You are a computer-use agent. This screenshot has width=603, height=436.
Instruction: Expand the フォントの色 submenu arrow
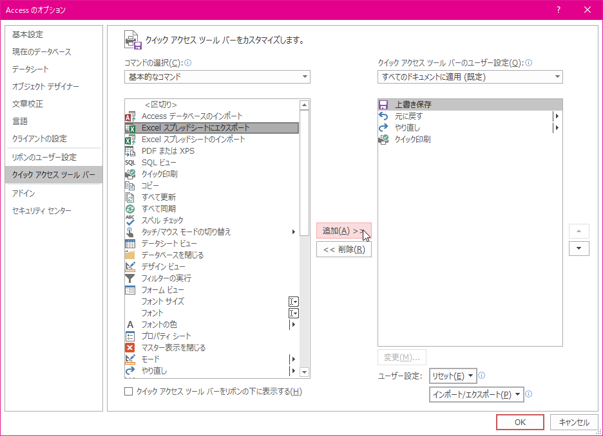(293, 325)
